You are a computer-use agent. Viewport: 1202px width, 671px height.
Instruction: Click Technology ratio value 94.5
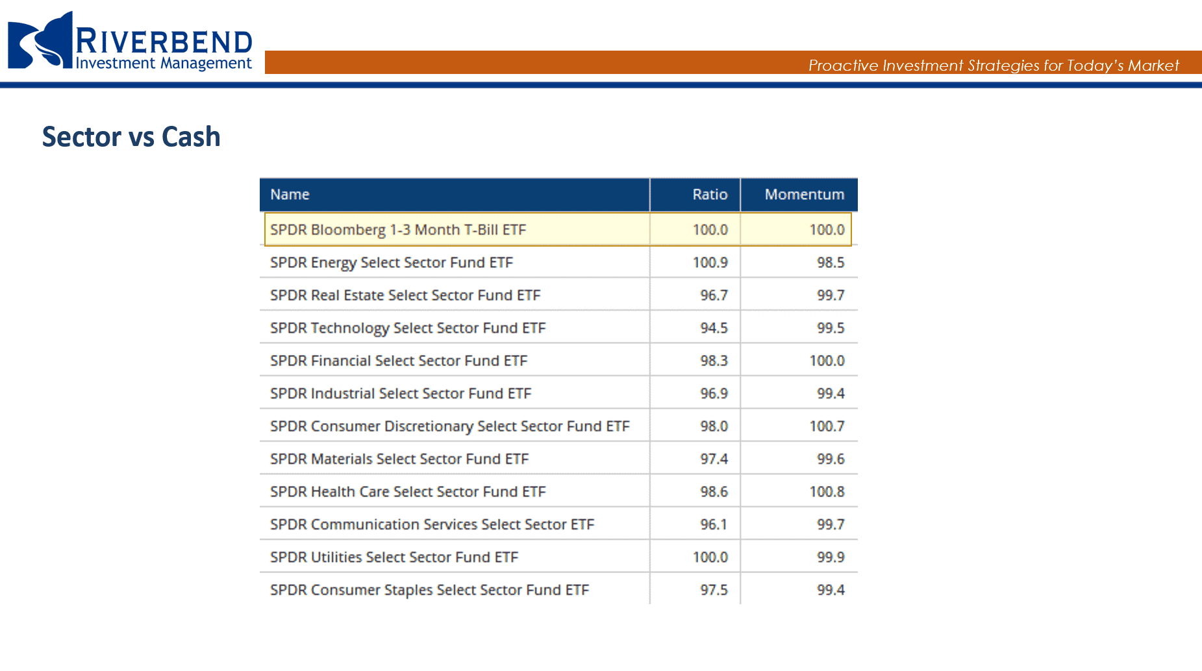coord(714,328)
